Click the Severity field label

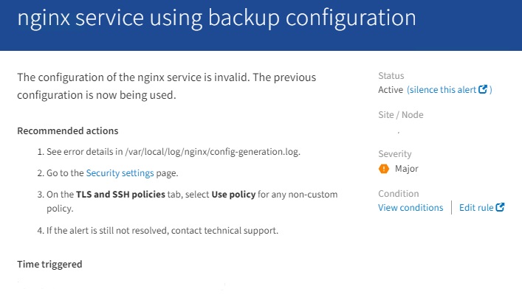[395, 154]
